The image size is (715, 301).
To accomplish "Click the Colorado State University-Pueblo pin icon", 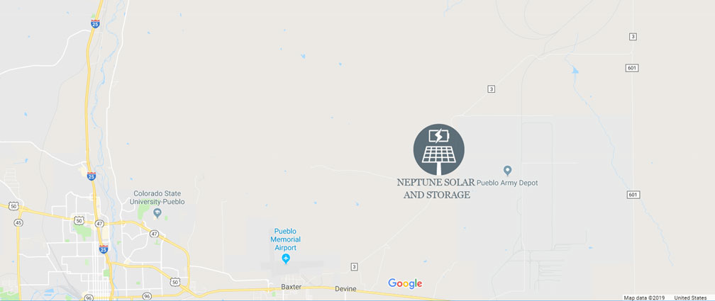I will (x=157, y=212).
